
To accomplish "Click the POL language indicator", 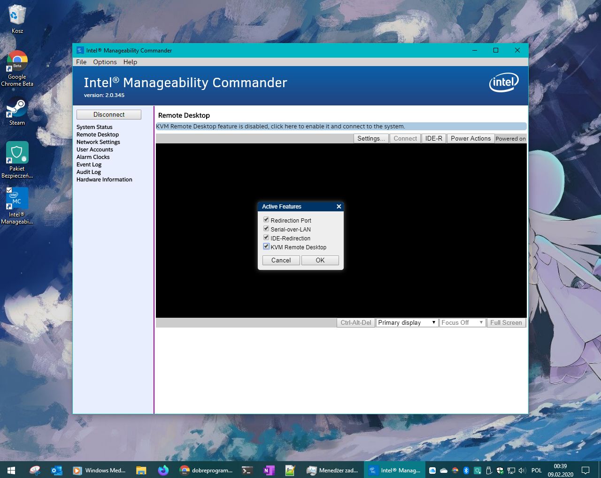I will point(537,470).
